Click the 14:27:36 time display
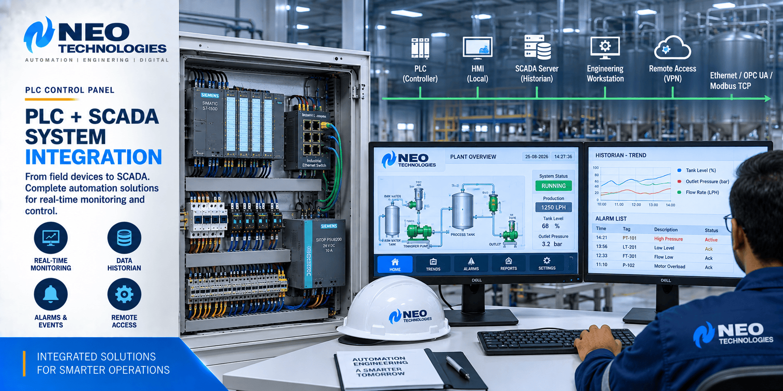783x391 pixels. [563, 156]
